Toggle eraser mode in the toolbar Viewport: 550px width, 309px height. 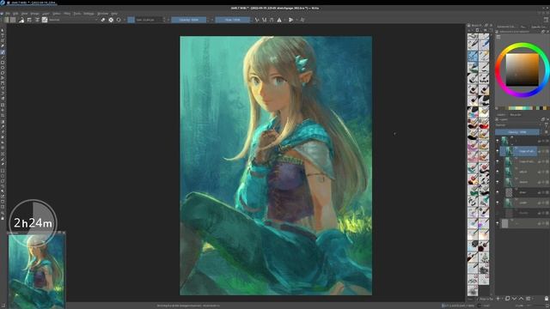(103, 20)
